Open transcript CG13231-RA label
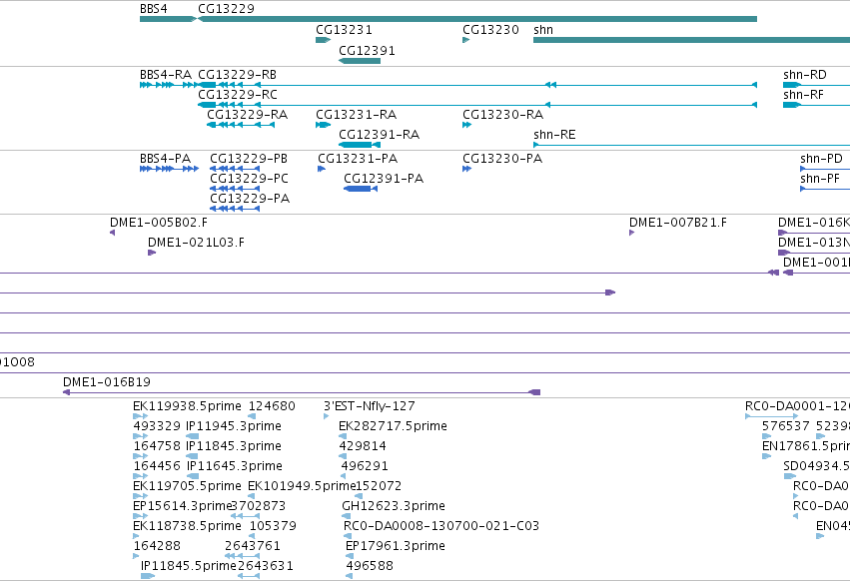The image size is (850, 581). pyautogui.click(x=357, y=115)
